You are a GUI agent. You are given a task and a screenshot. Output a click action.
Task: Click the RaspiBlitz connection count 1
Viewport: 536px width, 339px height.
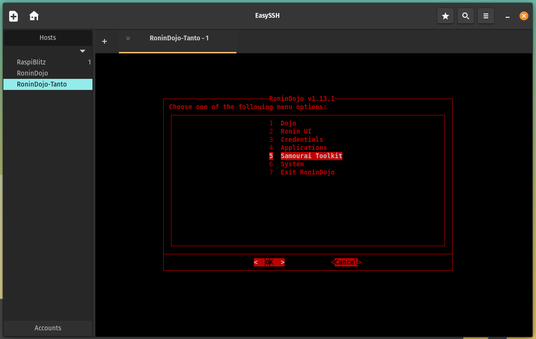coord(89,62)
